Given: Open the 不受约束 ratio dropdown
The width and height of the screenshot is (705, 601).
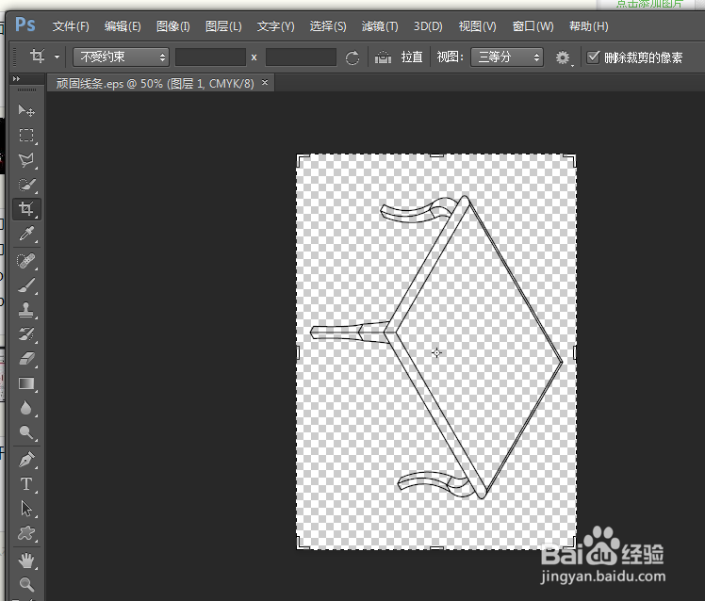Looking at the screenshot, I should (121, 57).
